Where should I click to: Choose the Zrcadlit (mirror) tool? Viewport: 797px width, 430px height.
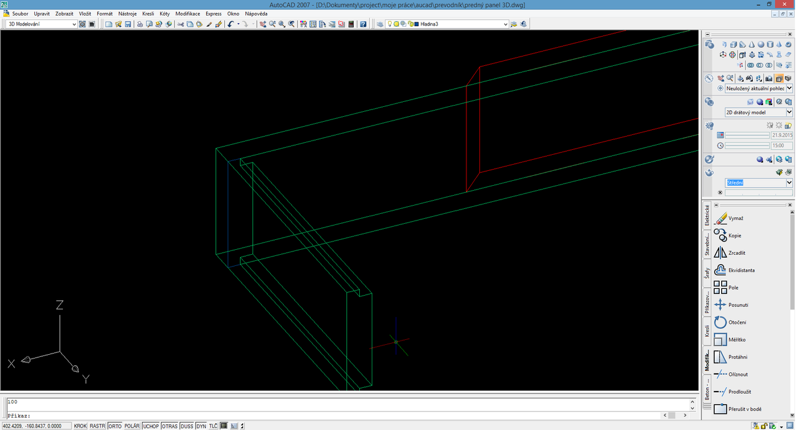point(729,253)
